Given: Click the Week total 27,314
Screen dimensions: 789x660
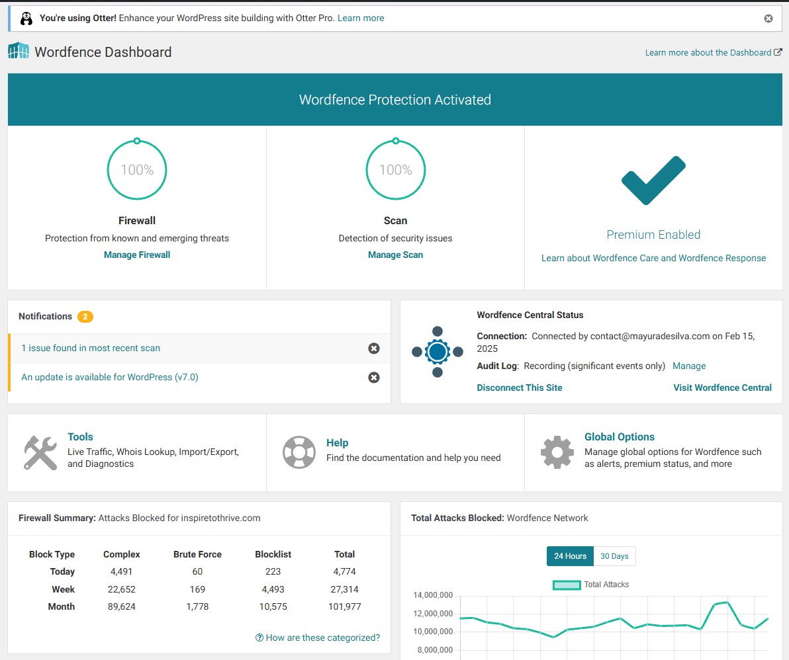Looking at the screenshot, I should [344, 589].
